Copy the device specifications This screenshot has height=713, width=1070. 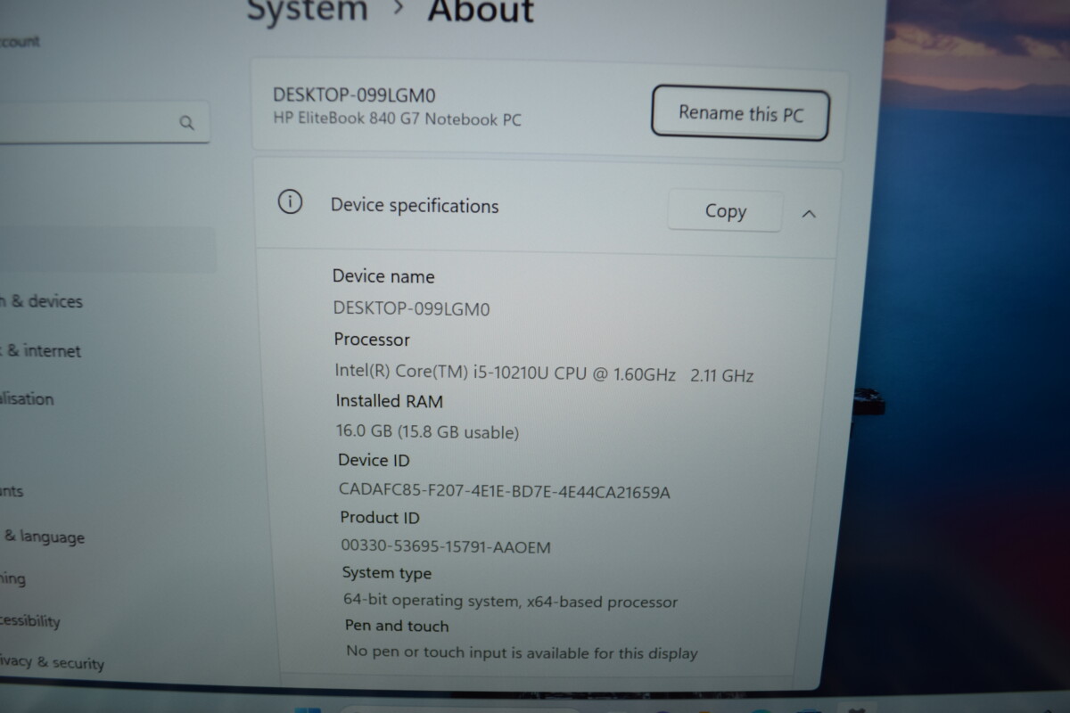(725, 211)
